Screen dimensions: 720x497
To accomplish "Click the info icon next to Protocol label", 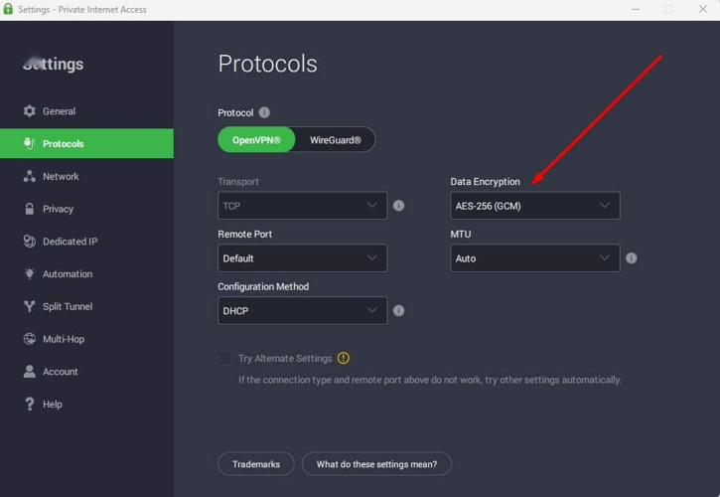I will [x=264, y=113].
